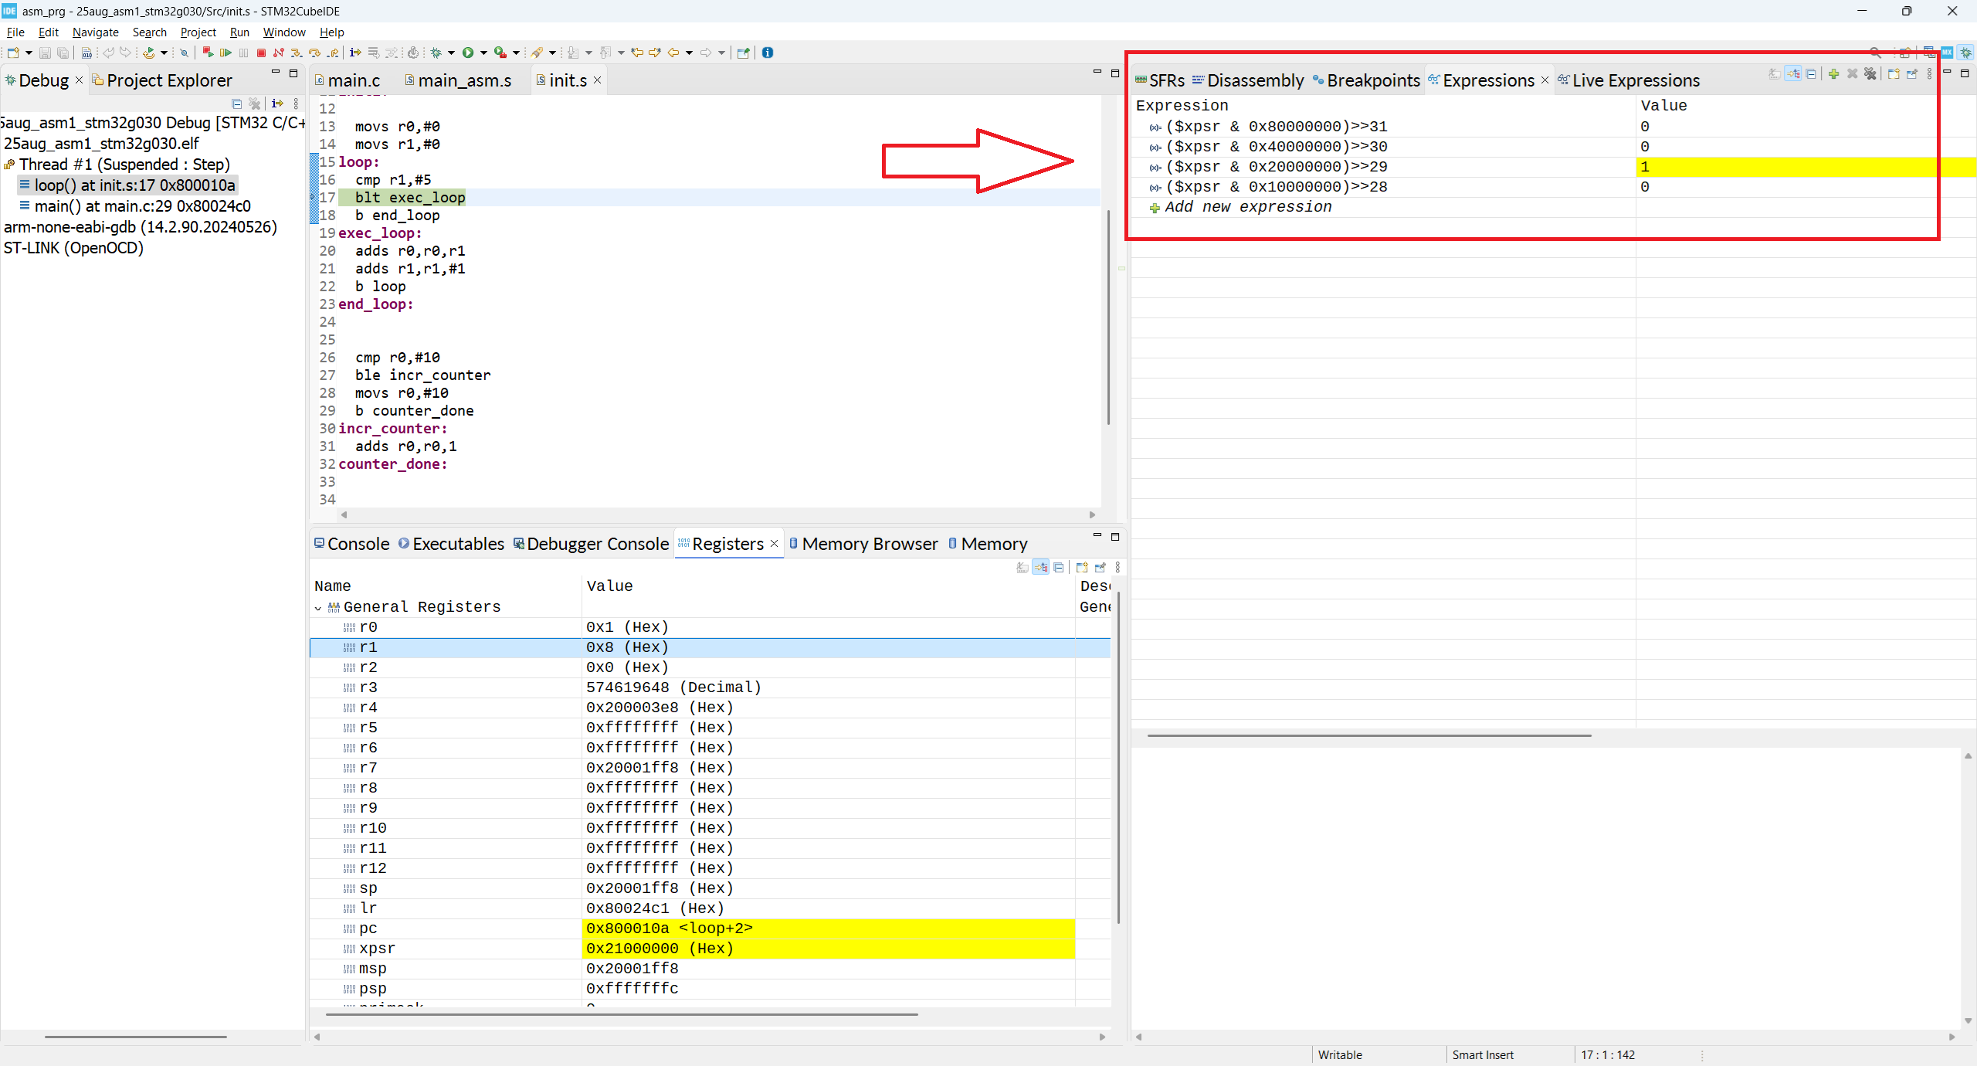Click the Suspend (pause) debug icon
The width and height of the screenshot is (1977, 1066).
coord(243,53)
